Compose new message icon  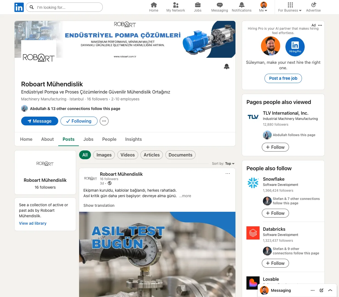coord(321,290)
